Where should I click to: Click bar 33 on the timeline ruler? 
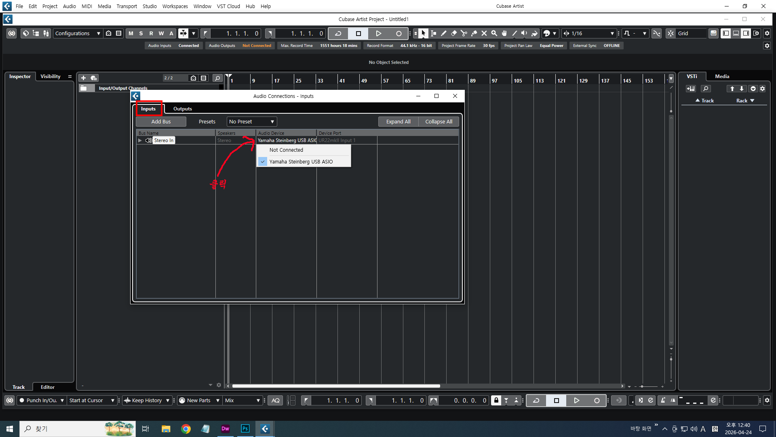320,80
